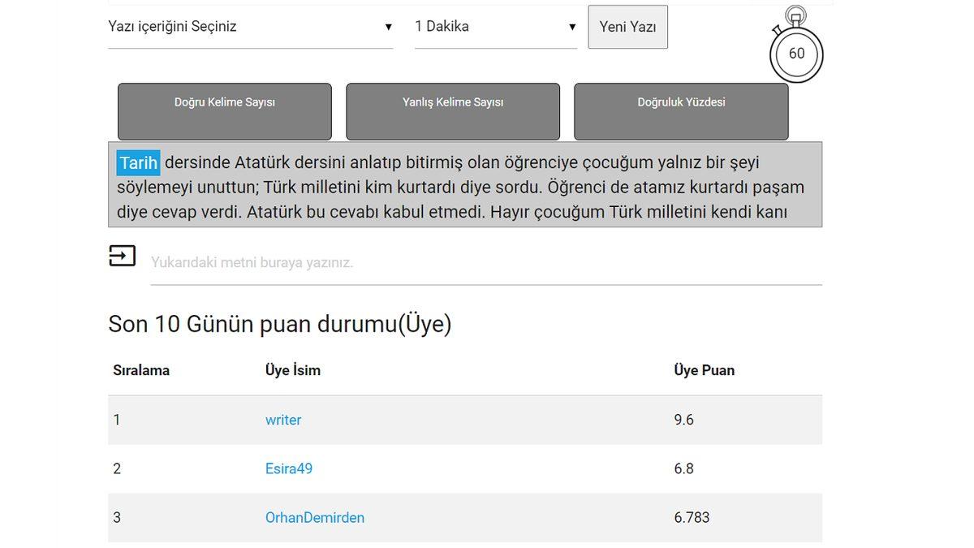The image size is (974, 548).
Task: Click the duration selector's dropdown arrow
Action: 571,26
